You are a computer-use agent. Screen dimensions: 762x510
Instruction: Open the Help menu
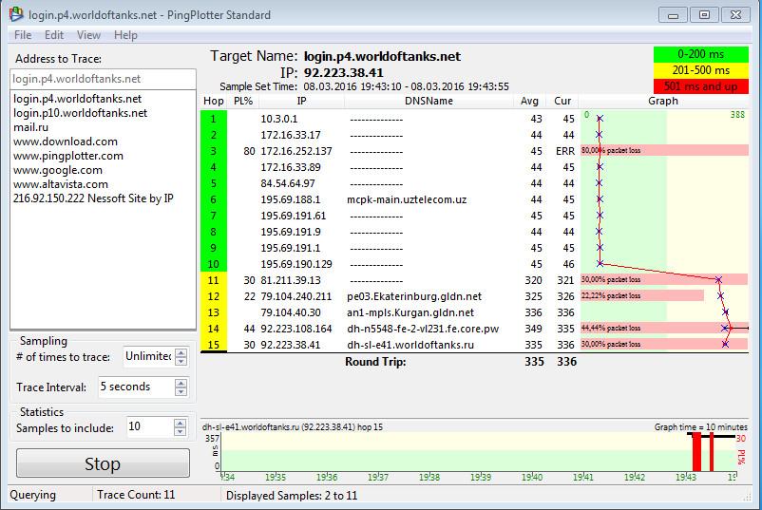125,35
